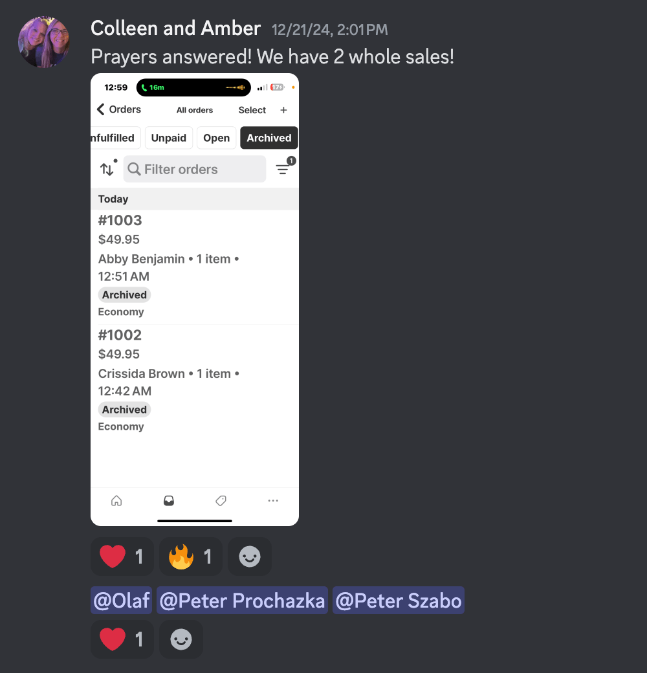Image resolution: width=647 pixels, height=673 pixels.
Task: Add reaction using smiley under mentions message
Action: coord(181,639)
